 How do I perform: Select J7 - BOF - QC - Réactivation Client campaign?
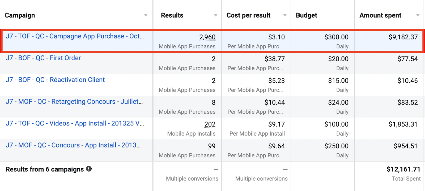[55, 80]
